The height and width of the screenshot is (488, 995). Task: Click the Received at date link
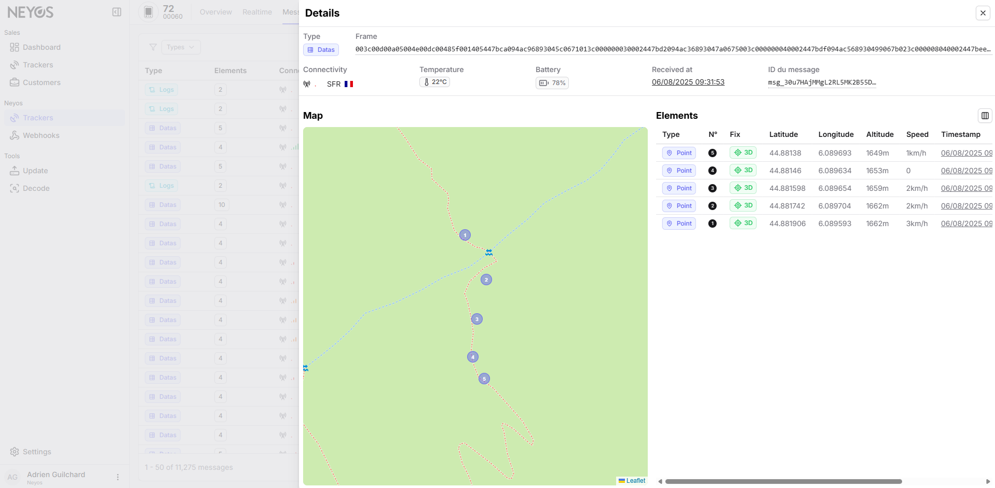pos(688,82)
